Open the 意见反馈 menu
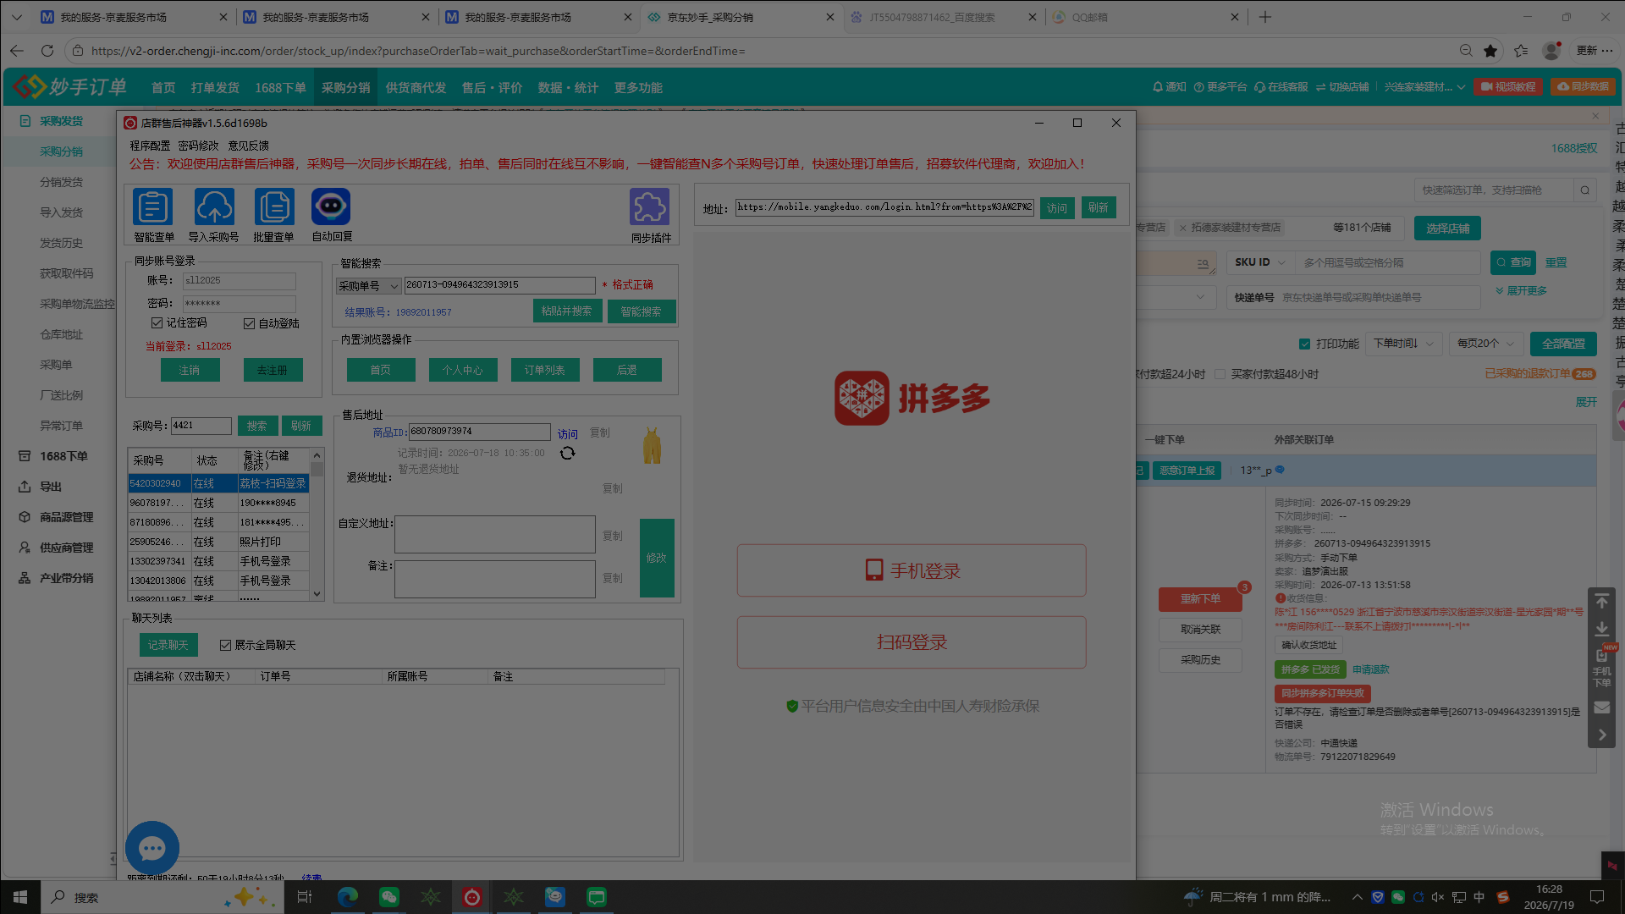The width and height of the screenshot is (1625, 914). coord(248,146)
